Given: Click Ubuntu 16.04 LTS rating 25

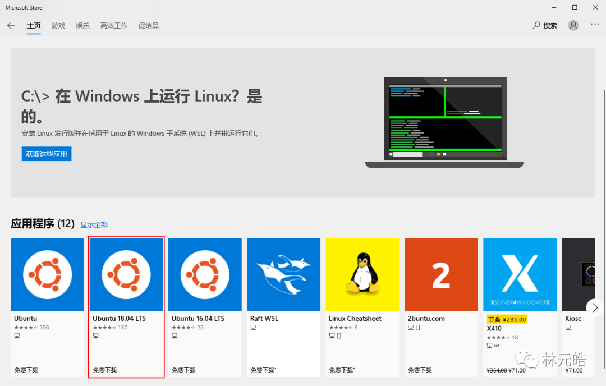Looking at the screenshot, I should [187, 327].
